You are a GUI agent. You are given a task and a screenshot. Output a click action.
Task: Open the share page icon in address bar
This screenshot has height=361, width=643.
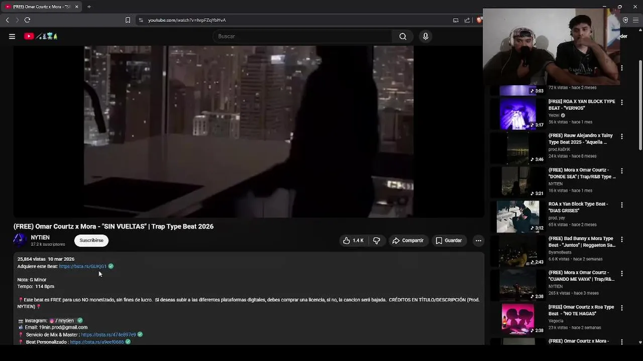click(x=467, y=20)
